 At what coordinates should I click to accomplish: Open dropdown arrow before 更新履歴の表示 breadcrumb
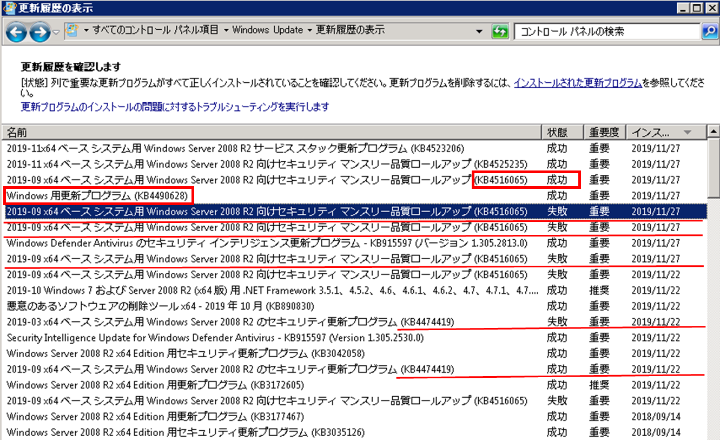309,30
